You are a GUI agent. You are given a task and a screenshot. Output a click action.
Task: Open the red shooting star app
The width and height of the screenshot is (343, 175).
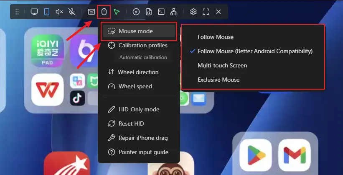pyautogui.click(x=67, y=163)
